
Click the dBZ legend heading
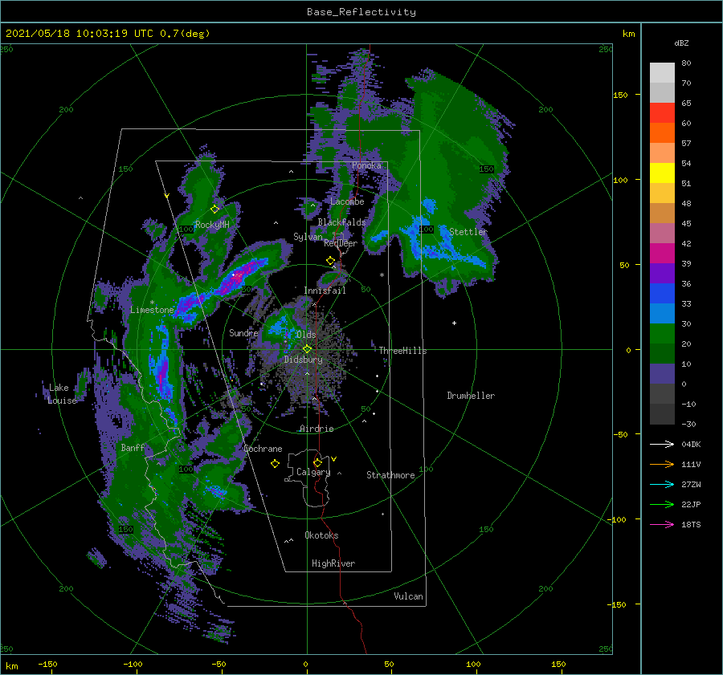[681, 43]
